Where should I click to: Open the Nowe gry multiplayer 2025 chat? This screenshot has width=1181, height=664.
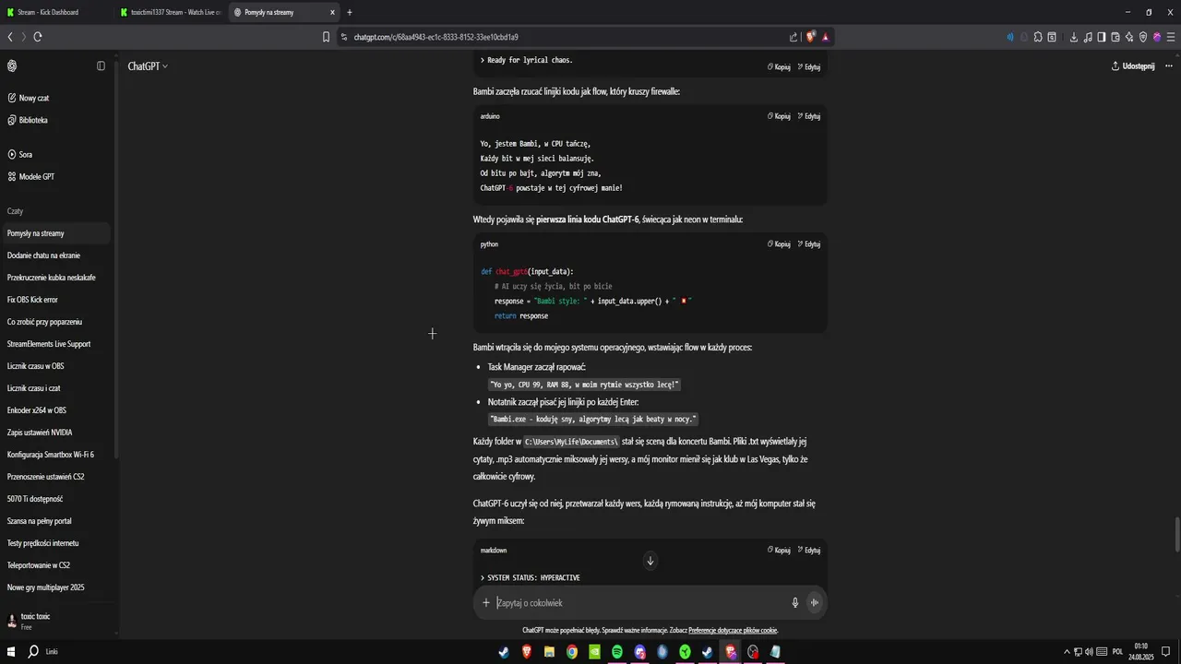(x=55, y=587)
